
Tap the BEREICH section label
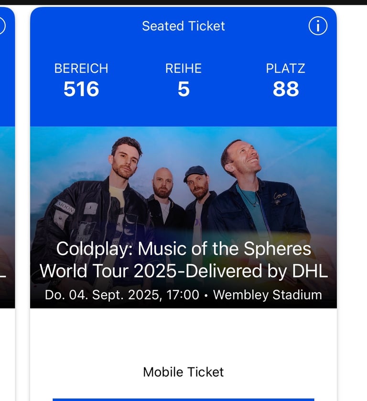point(81,68)
